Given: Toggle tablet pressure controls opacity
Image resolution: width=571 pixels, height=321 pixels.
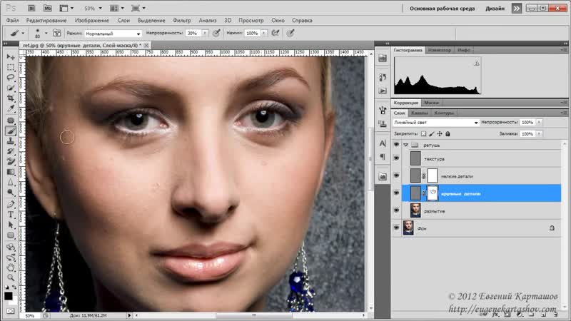Looking at the screenshot, I should tap(216, 33).
